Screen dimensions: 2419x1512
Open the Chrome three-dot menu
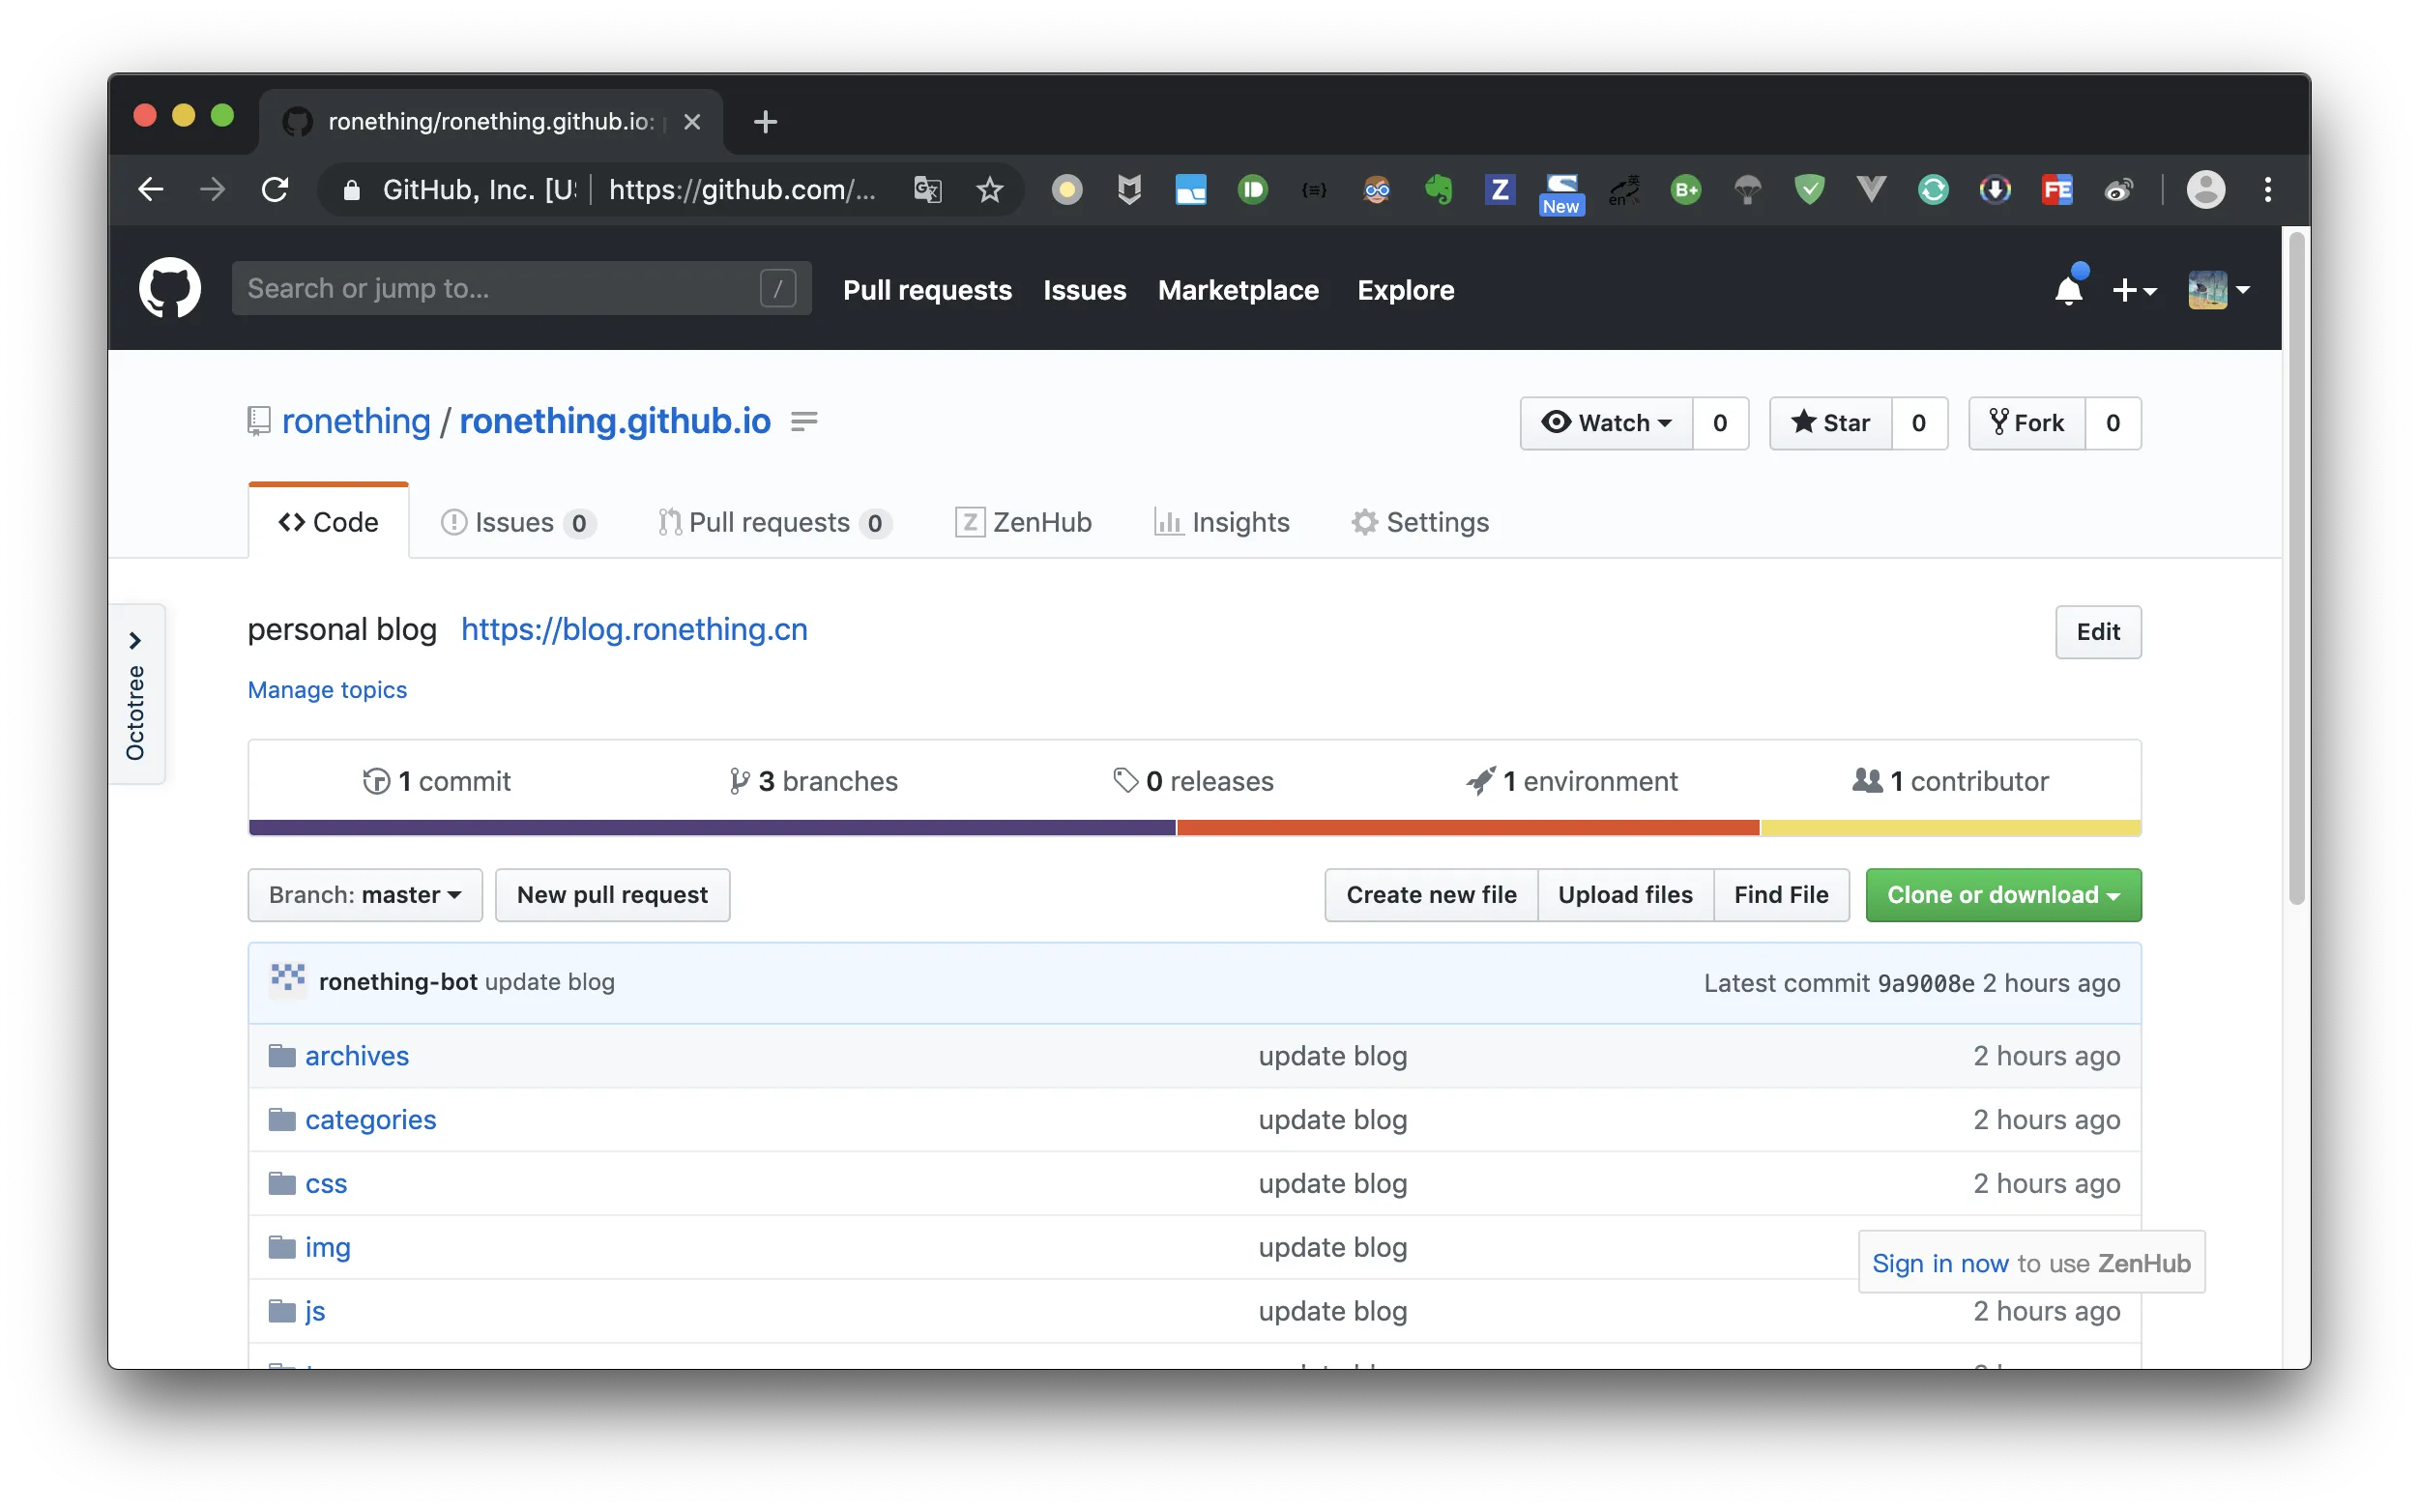coord(2268,189)
